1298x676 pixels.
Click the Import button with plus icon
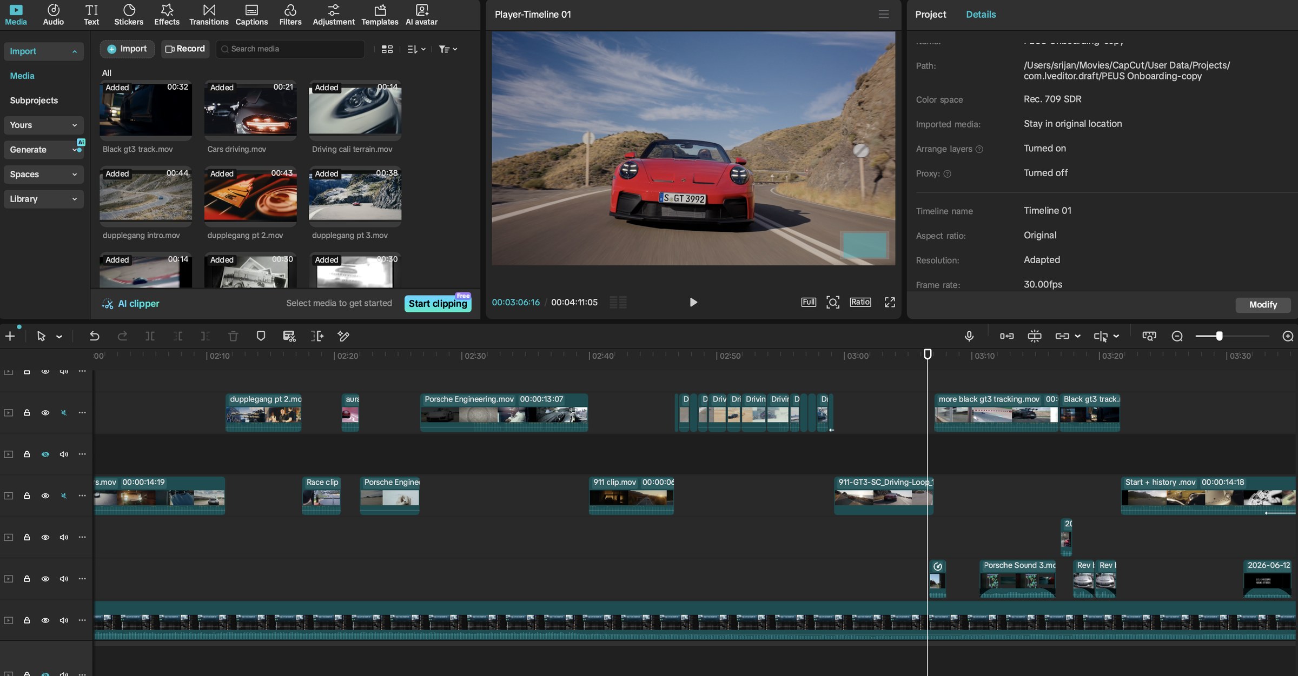[x=127, y=49]
